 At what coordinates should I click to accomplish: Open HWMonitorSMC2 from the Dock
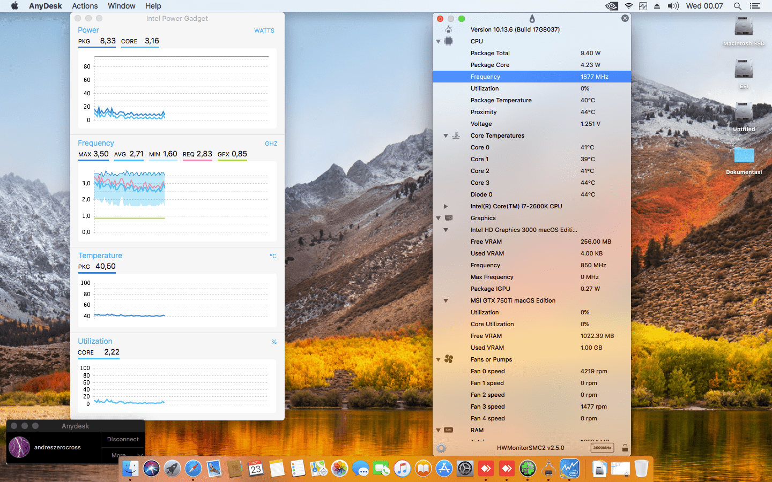[x=548, y=469]
